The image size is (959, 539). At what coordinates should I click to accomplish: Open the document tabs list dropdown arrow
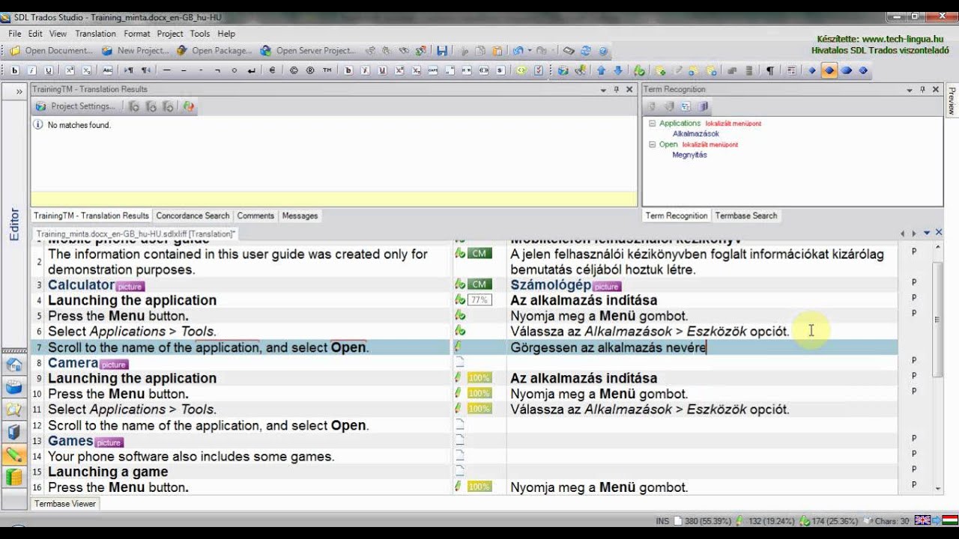pos(927,233)
